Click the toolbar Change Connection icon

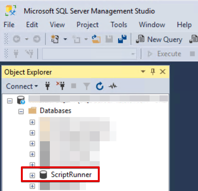click(29, 54)
